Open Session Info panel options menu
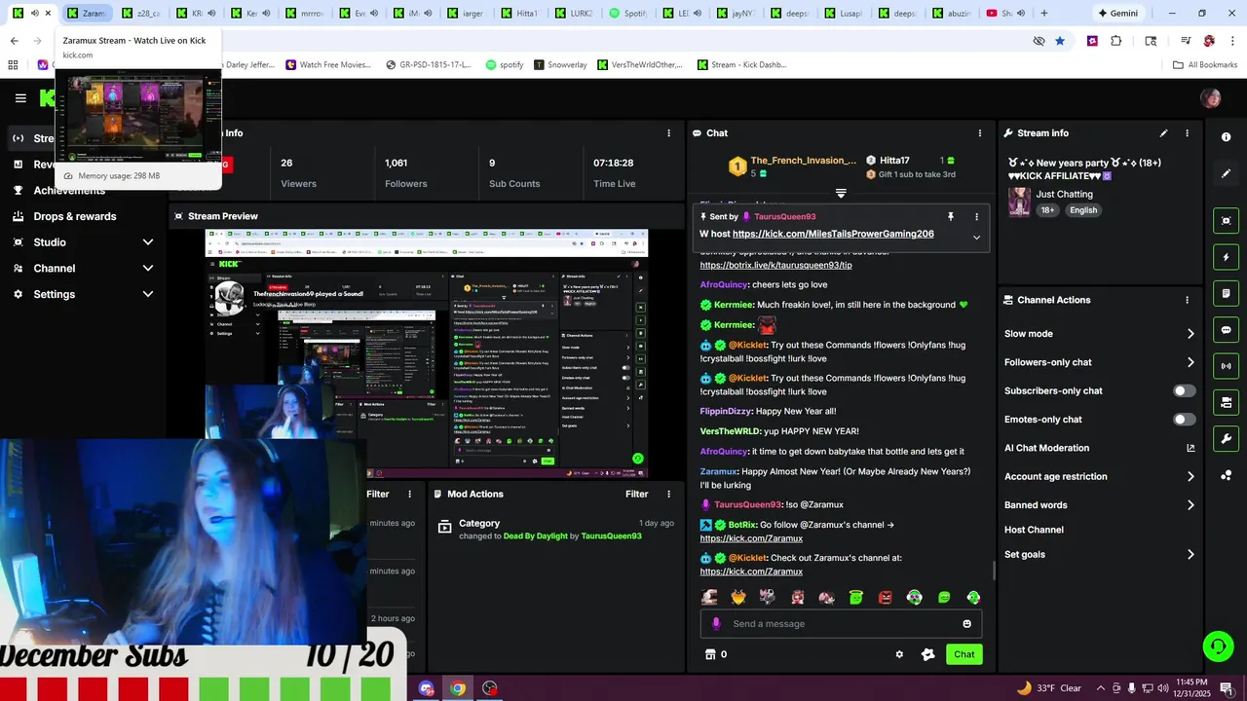 coord(668,133)
